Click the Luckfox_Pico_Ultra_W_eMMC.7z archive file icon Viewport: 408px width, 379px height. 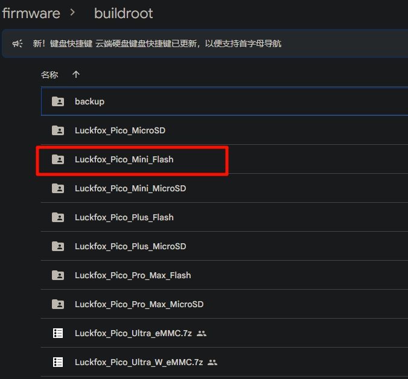[58, 362]
